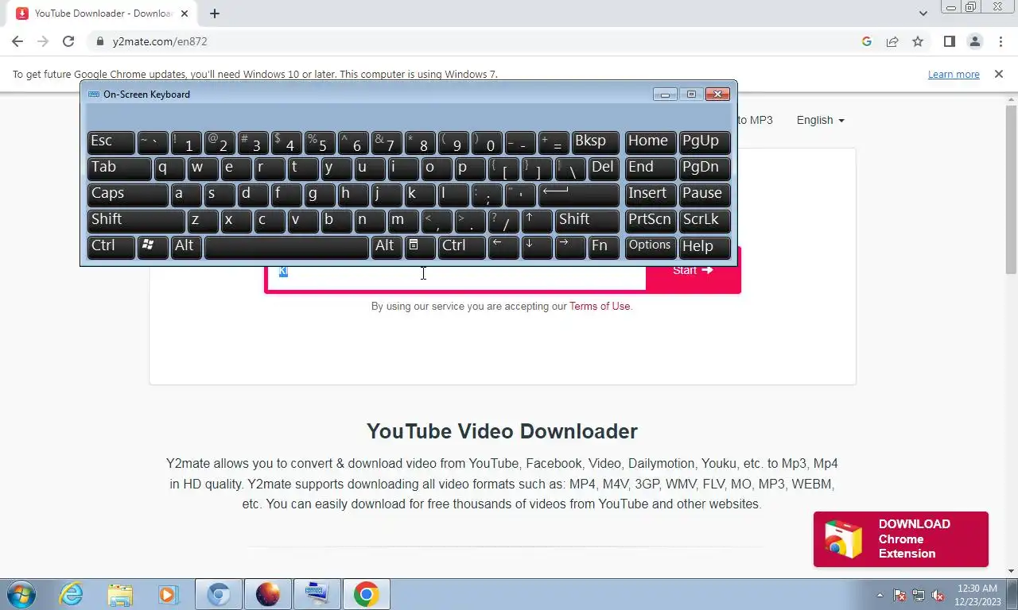Screen dimensions: 1018x610
Task: Click the Chrome back arrow
Action: coord(17,41)
